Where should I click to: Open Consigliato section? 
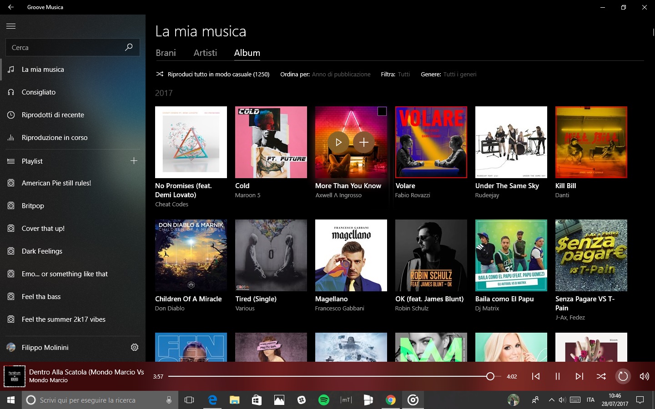point(73,92)
